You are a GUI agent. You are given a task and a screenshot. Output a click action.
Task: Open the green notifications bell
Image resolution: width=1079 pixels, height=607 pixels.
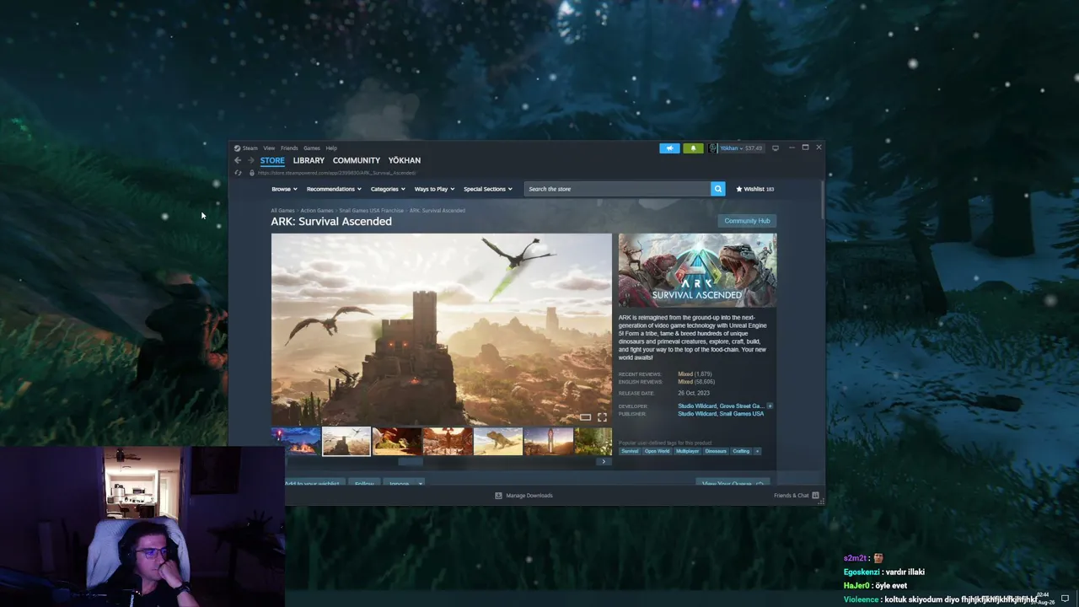tap(693, 148)
